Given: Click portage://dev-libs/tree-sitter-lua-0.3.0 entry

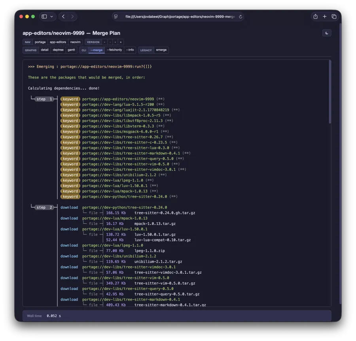Looking at the screenshot, I should click(x=125, y=148).
